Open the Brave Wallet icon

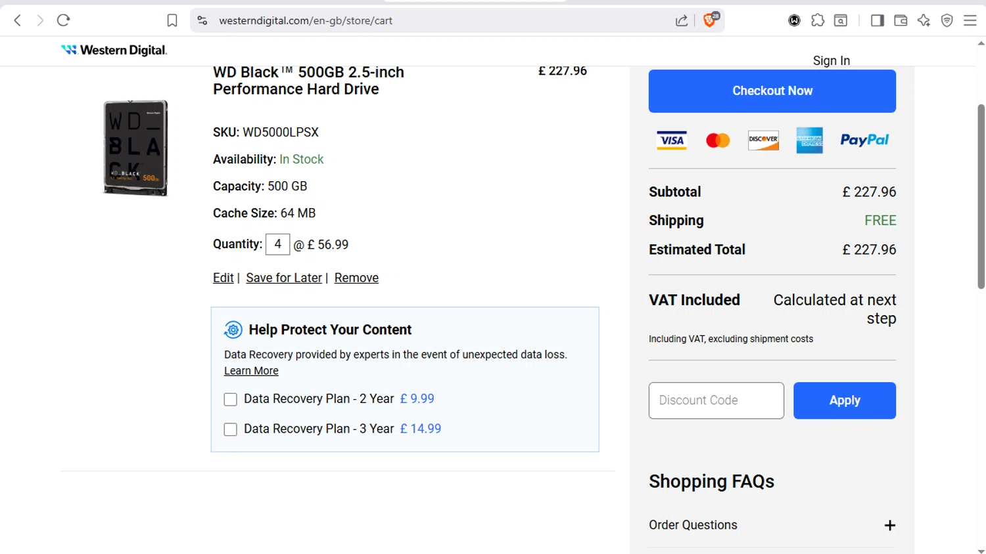901,20
